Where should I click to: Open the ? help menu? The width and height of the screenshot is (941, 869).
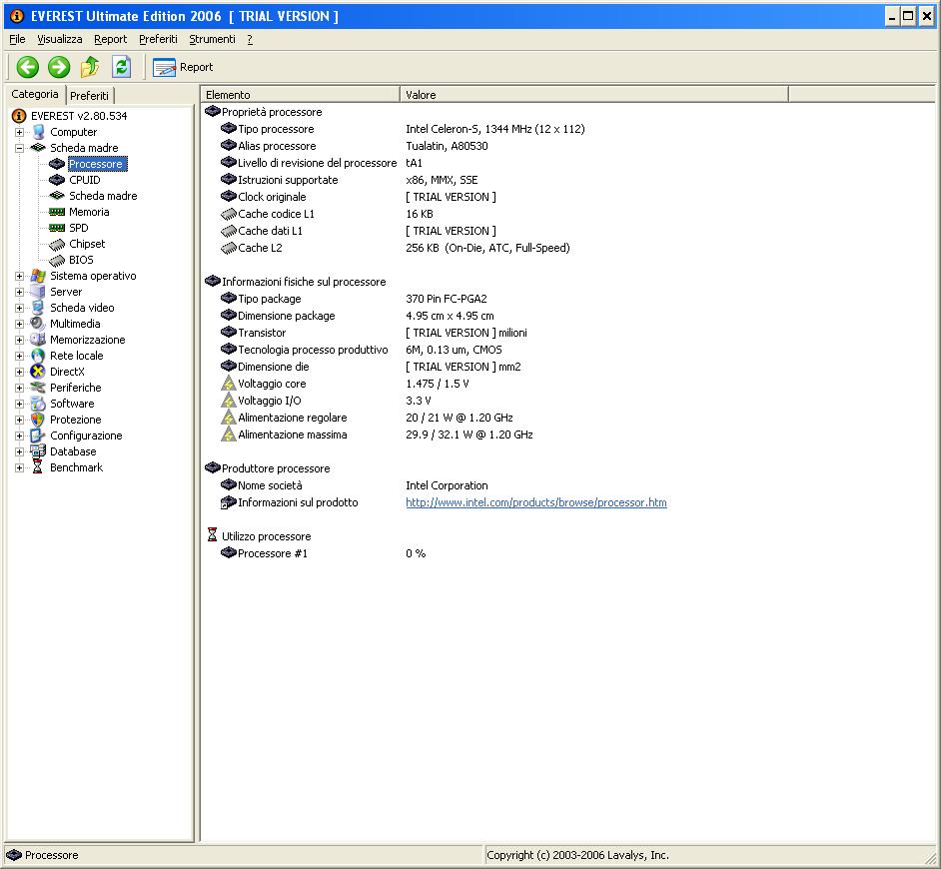(250, 39)
